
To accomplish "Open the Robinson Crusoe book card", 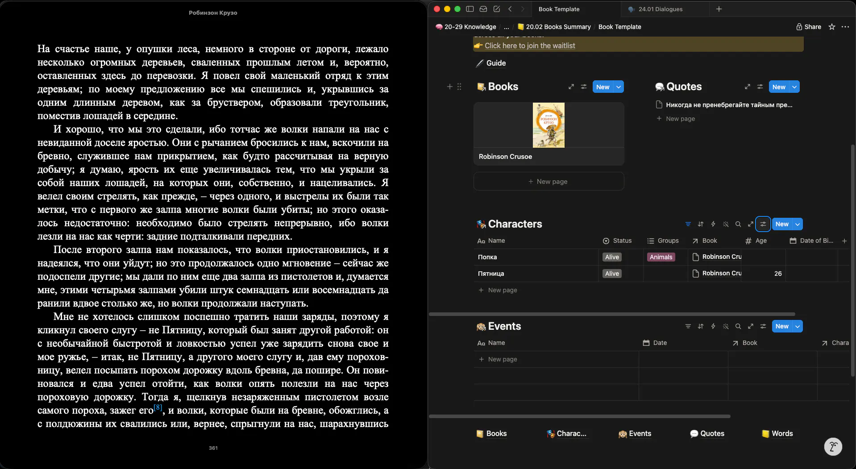I will click(x=549, y=134).
